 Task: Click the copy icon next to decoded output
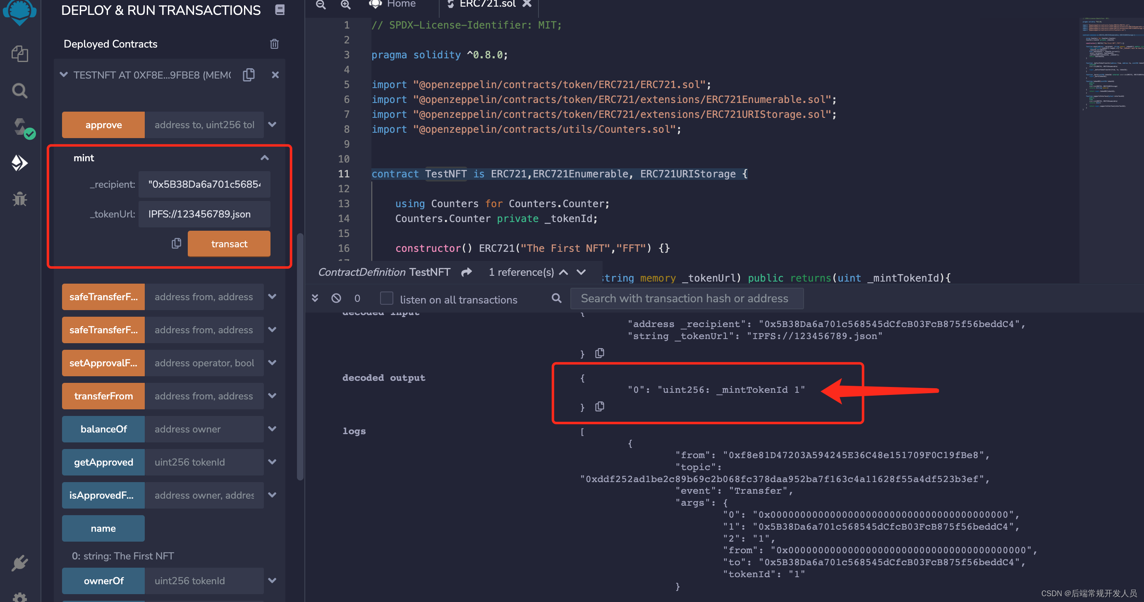click(601, 407)
